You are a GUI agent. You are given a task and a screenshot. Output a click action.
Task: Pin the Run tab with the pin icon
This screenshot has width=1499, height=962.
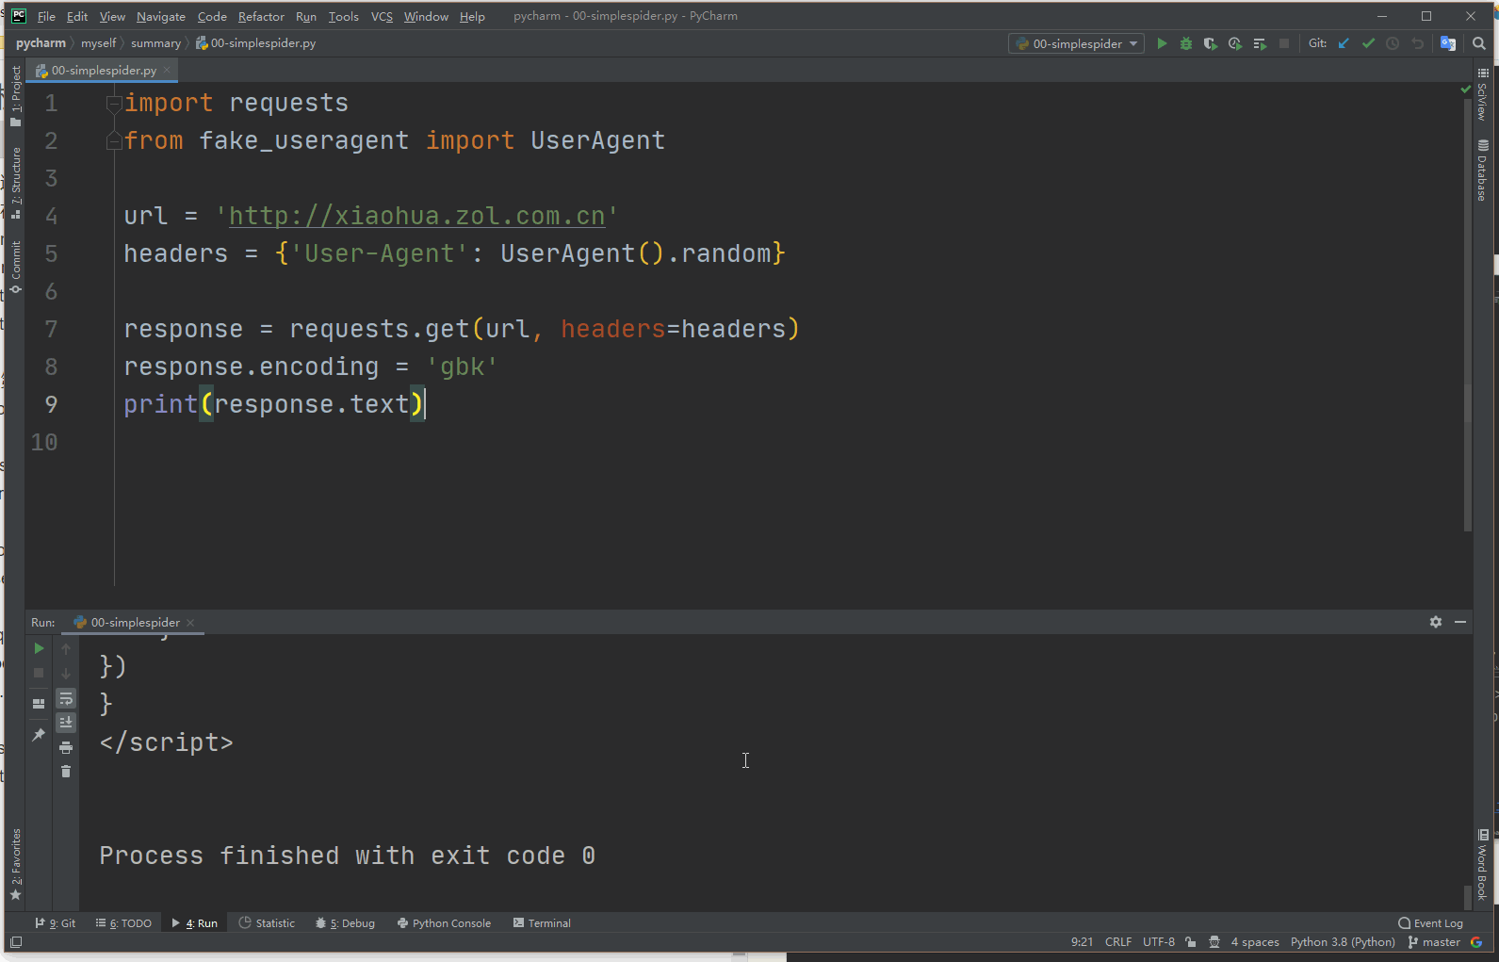pos(39,735)
